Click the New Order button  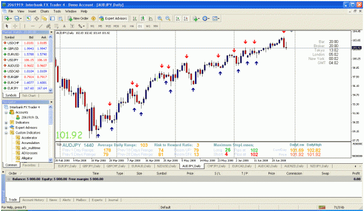78,18
